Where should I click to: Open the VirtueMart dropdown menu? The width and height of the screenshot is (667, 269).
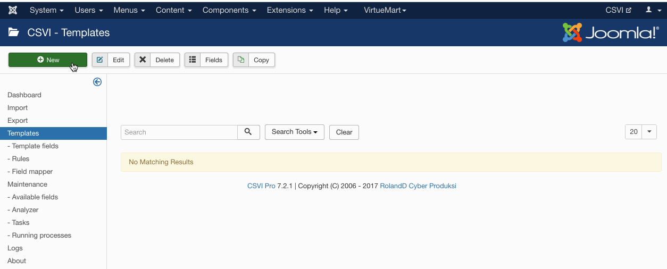coord(385,10)
